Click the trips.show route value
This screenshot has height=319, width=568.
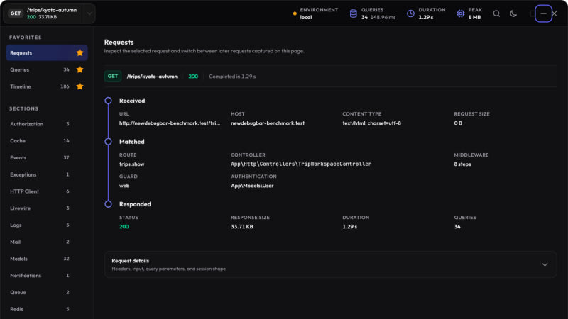click(x=132, y=164)
